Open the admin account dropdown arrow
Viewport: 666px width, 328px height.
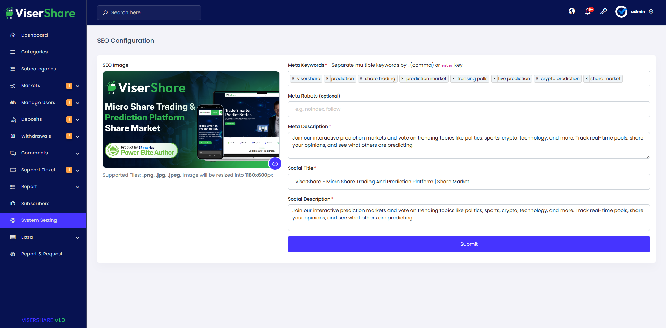coord(651,11)
